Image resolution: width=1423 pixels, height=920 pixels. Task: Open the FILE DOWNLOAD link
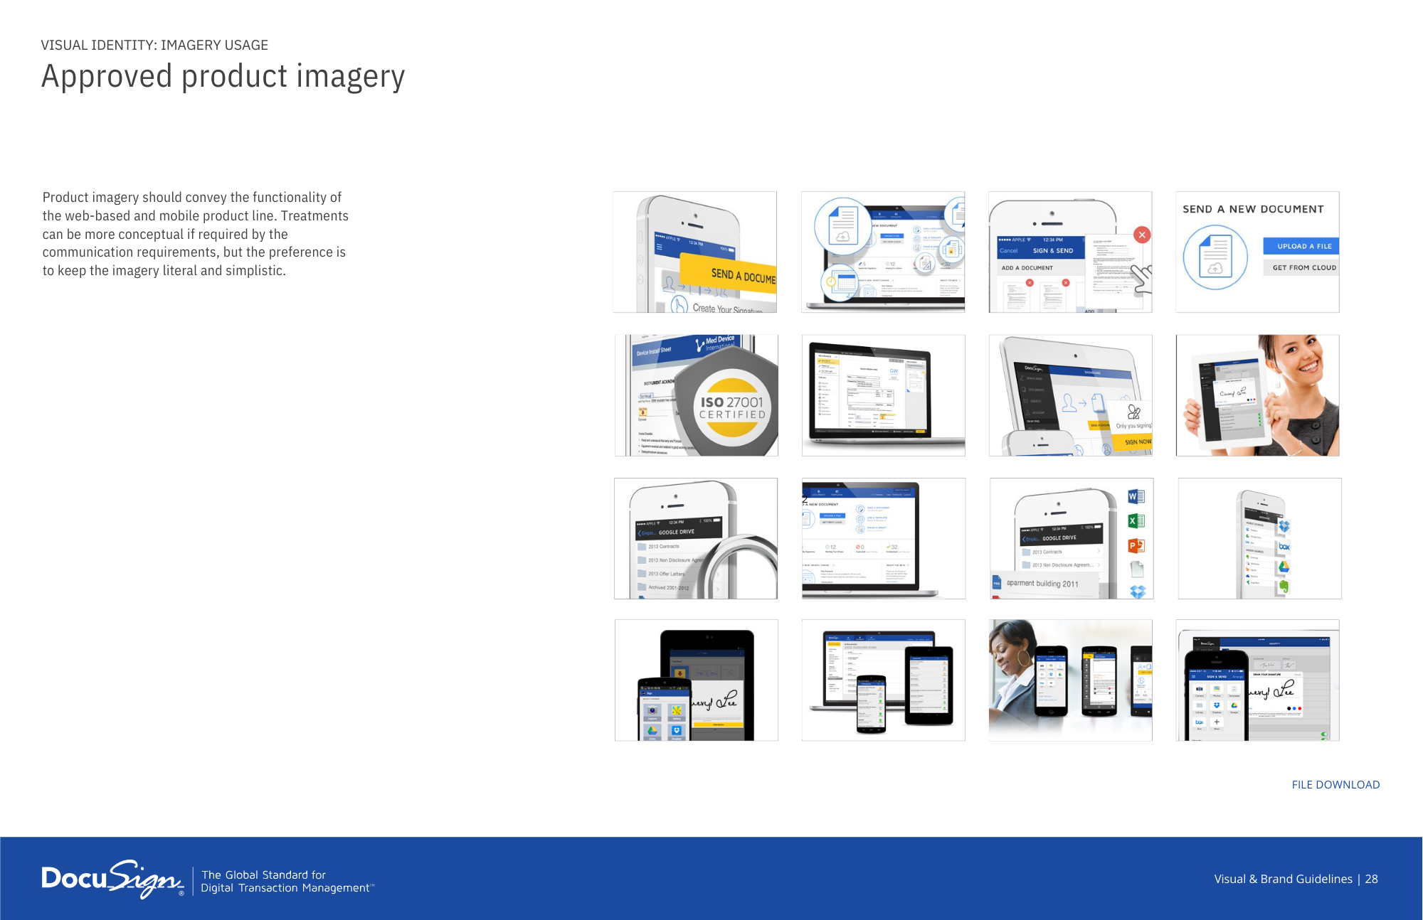coord(1335,785)
